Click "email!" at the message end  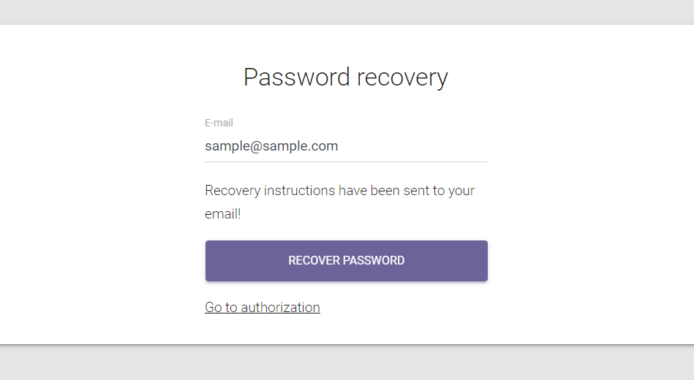tap(222, 215)
